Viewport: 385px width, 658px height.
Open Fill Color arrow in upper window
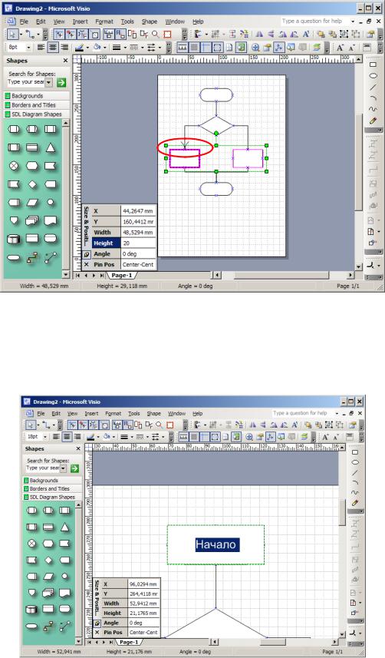(x=104, y=48)
